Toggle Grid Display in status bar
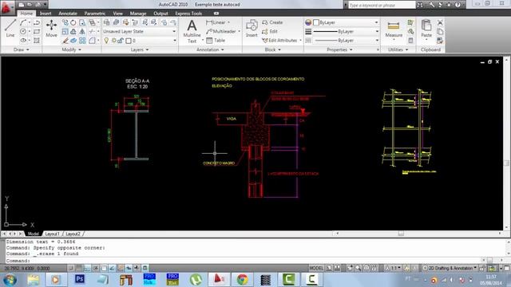The width and height of the screenshot is (511, 287). 79,268
